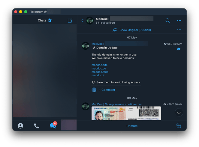The width and height of the screenshot is (199, 147).
Task: Click the translate language icon
Action: pyautogui.click(x=115, y=30)
